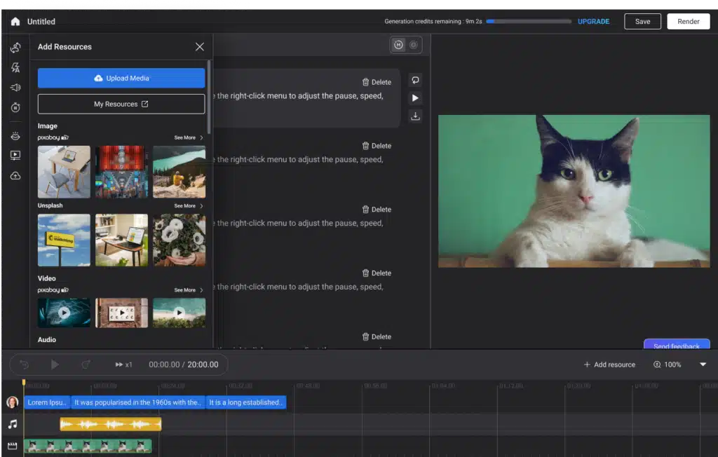Image resolution: width=718 pixels, height=457 pixels.
Task: Select the yellow billboard Unsplash thumbnail
Action: 64,240
